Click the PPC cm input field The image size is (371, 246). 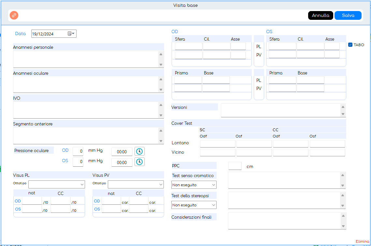pos(235,166)
